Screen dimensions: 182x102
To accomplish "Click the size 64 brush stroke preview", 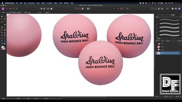I will point(169,31).
